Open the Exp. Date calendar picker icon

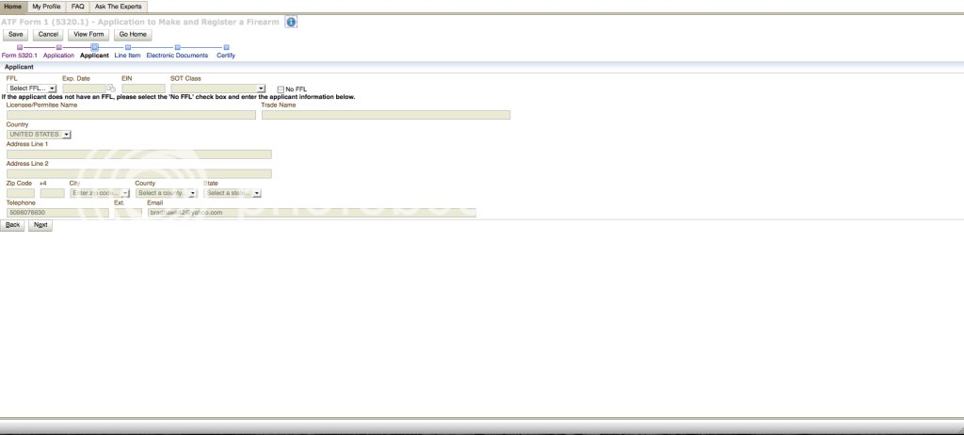(110, 89)
